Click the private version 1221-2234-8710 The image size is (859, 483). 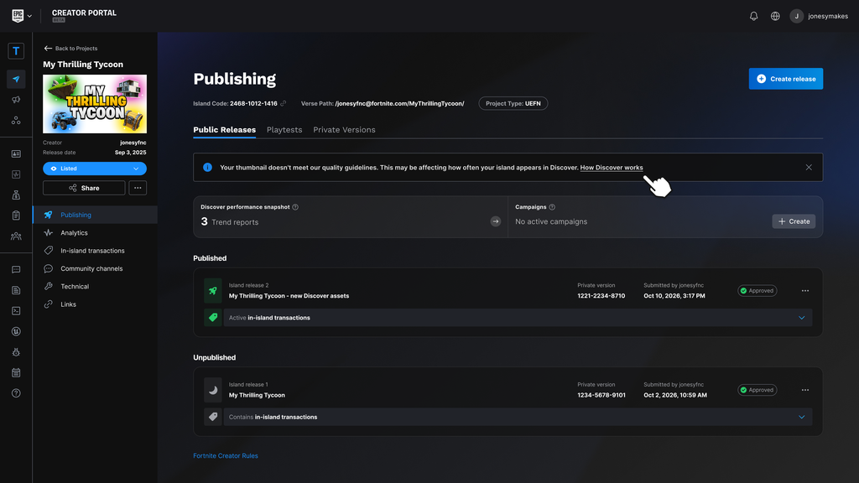pyautogui.click(x=601, y=296)
